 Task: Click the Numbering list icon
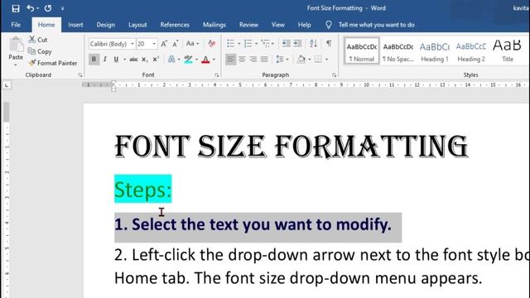[x=248, y=43]
